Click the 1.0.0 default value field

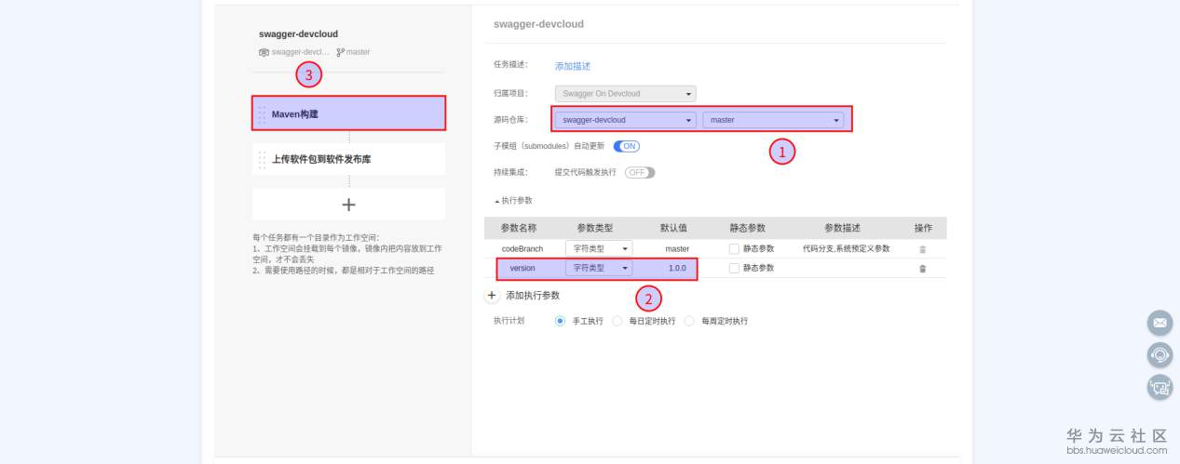(677, 268)
